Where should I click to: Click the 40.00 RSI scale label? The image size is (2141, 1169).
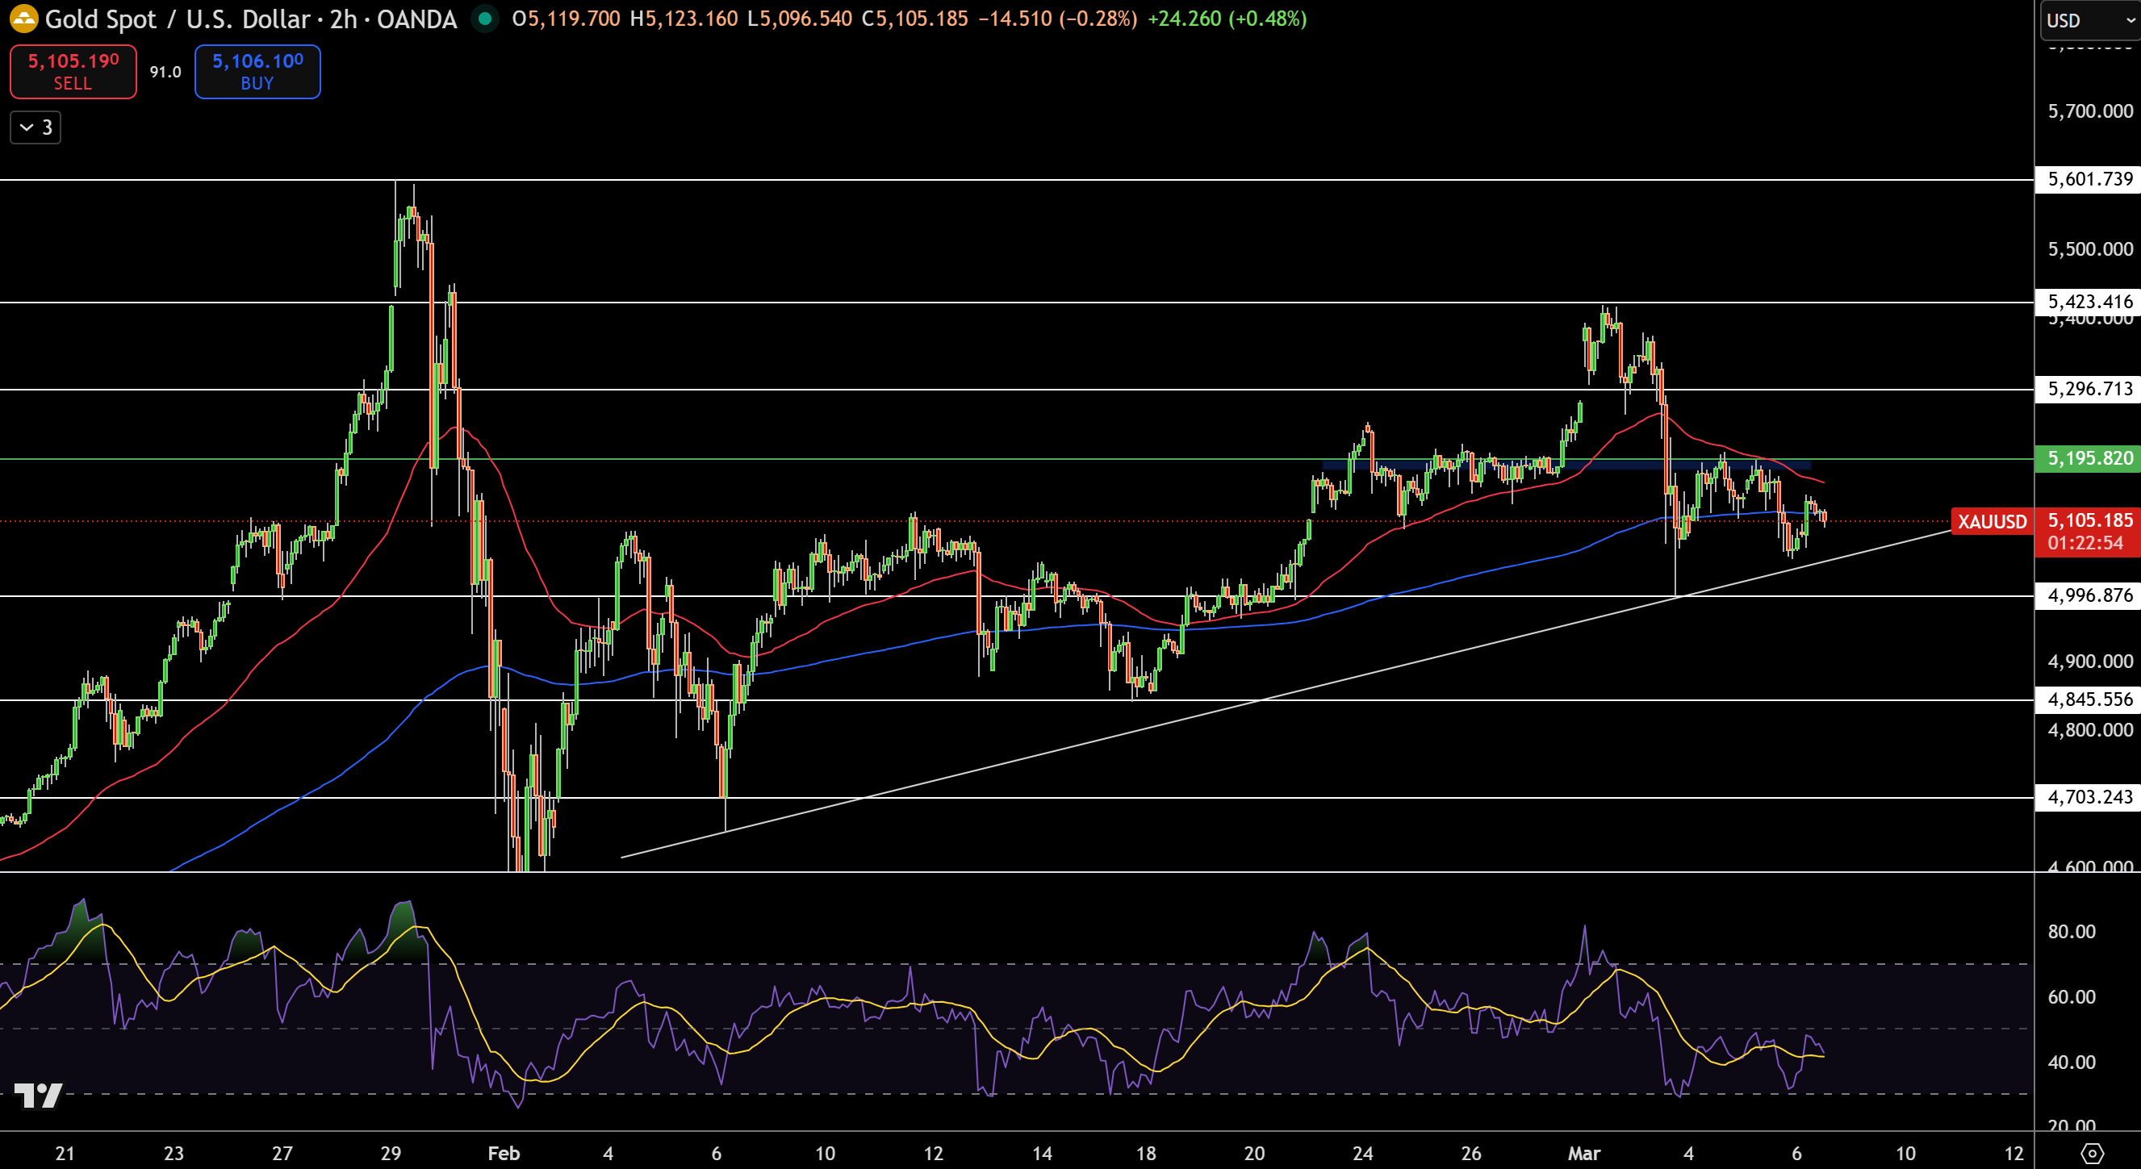pyautogui.click(x=2071, y=1062)
